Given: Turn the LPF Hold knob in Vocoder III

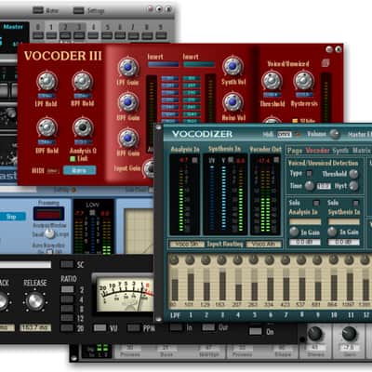Looking at the screenshot, I should [x=46, y=81].
